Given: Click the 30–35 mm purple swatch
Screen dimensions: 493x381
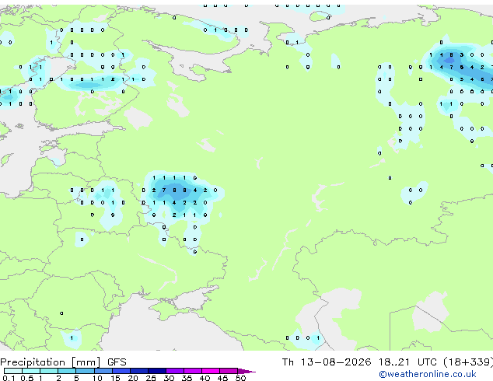Looking at the screenshot, I should (174, 371).
